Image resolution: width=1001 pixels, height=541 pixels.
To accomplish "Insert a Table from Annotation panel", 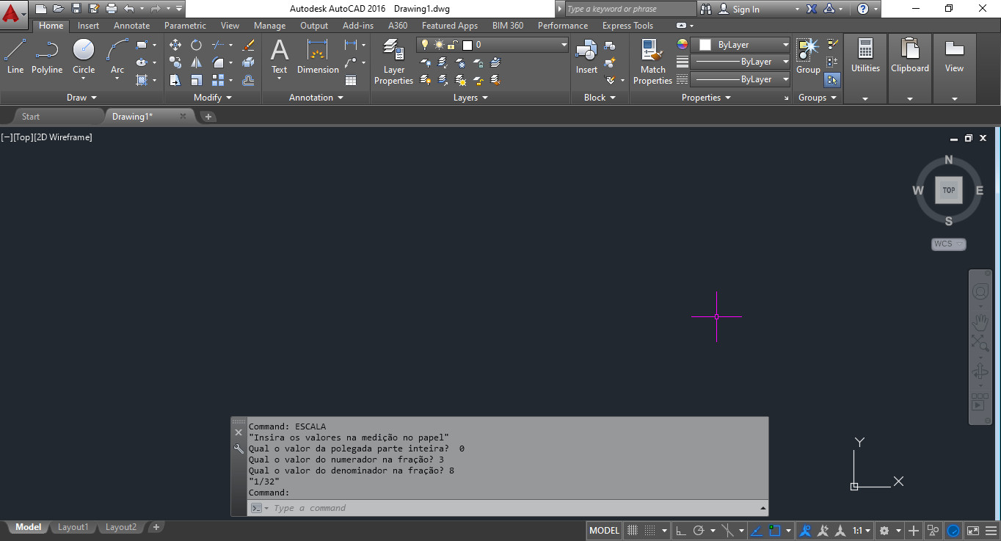I will click(x=351, y=80).
